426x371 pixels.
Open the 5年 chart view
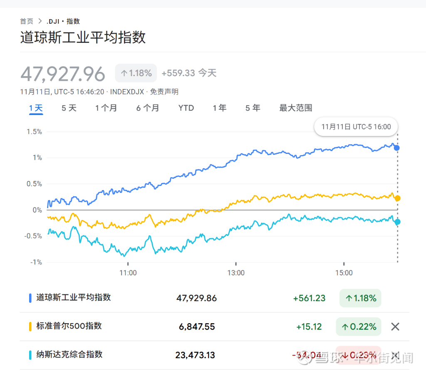click(x=253, y=108)
